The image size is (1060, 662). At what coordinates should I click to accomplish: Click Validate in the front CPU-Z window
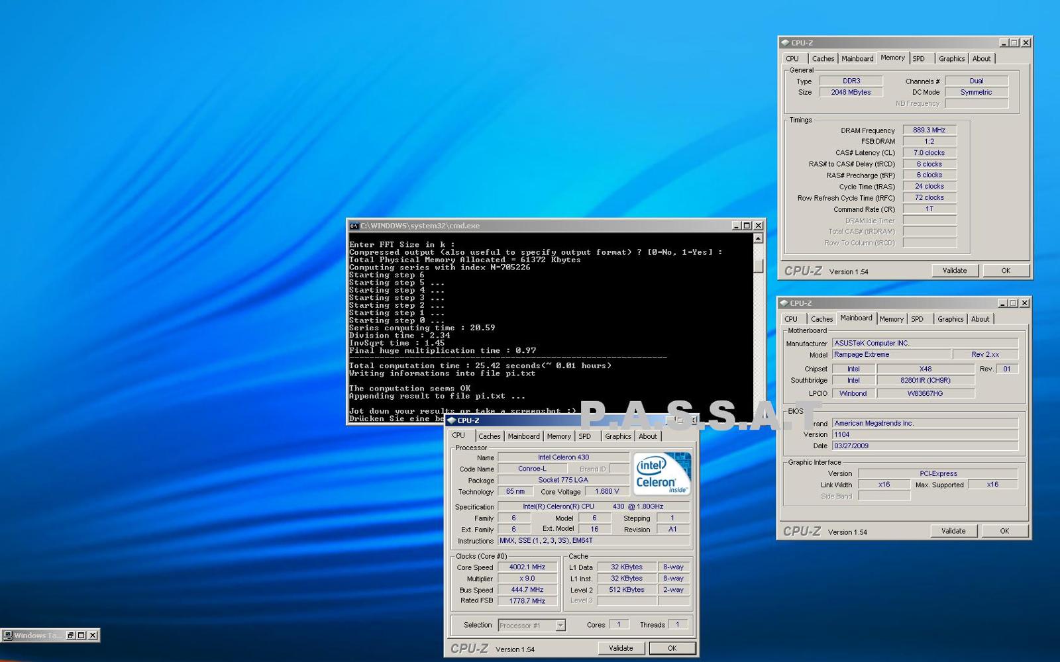point(621,648)
